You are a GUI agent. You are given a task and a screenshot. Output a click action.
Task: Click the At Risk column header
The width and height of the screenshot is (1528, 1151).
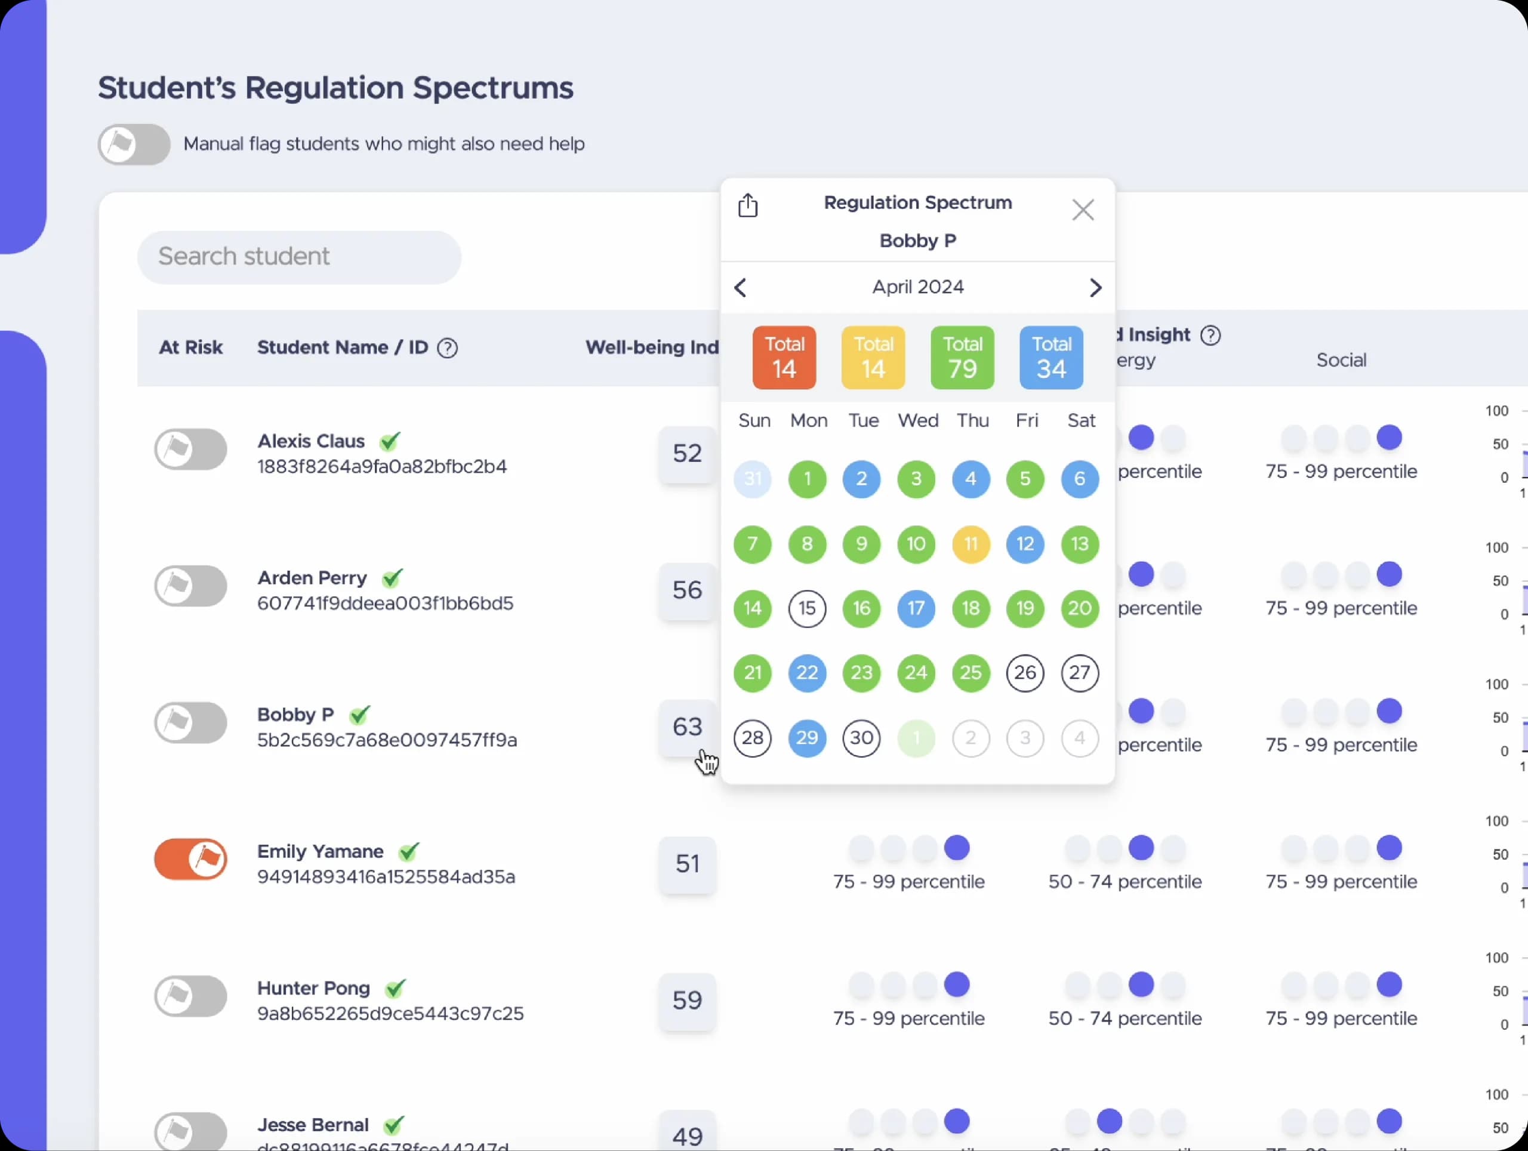190,347
